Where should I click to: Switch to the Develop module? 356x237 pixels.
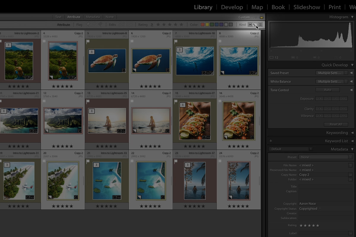point(232,7)
